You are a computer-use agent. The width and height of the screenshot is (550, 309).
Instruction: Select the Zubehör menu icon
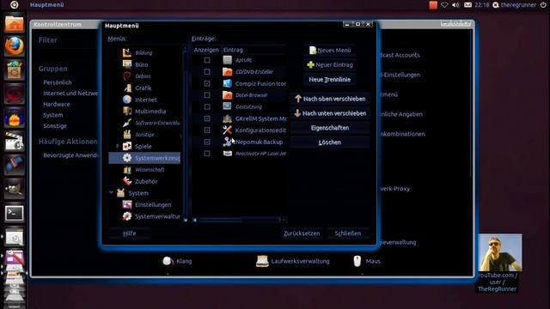[126, 181]
